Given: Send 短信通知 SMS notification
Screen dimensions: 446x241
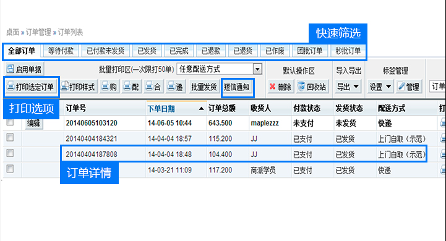Looking at the screenshot, I should (237, 87).
